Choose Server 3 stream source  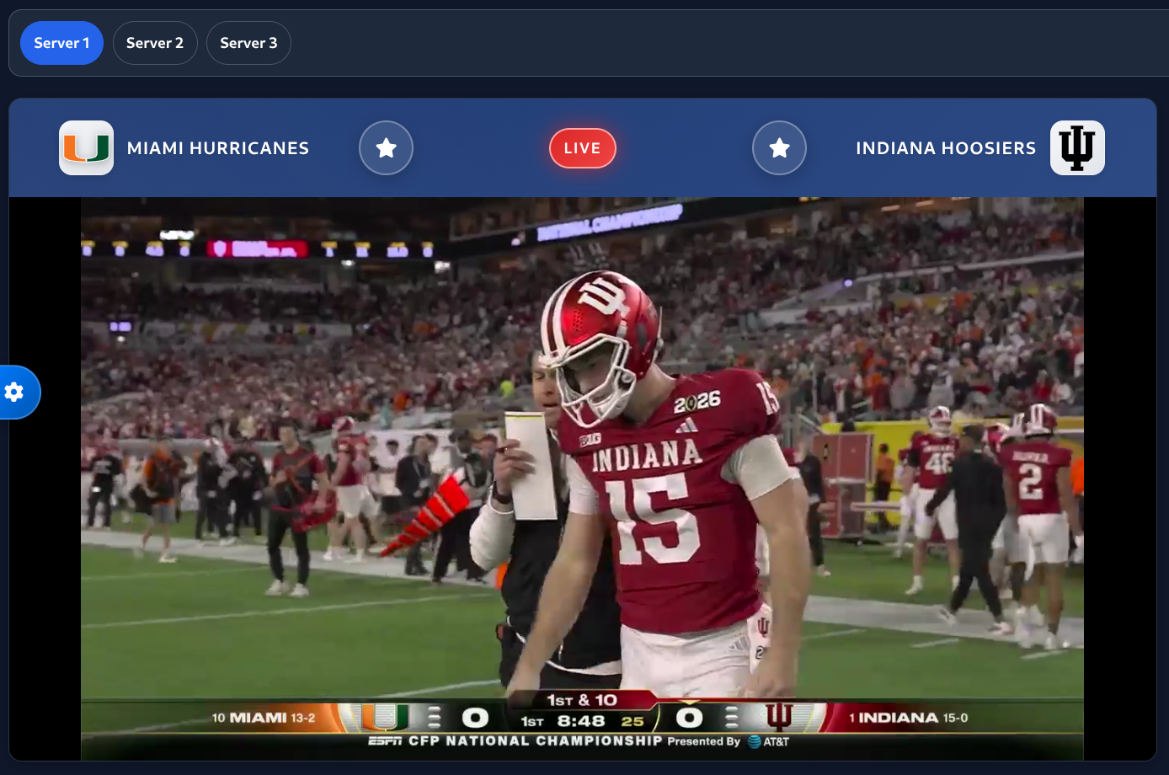pyautogui.click(x=248, y=43)
